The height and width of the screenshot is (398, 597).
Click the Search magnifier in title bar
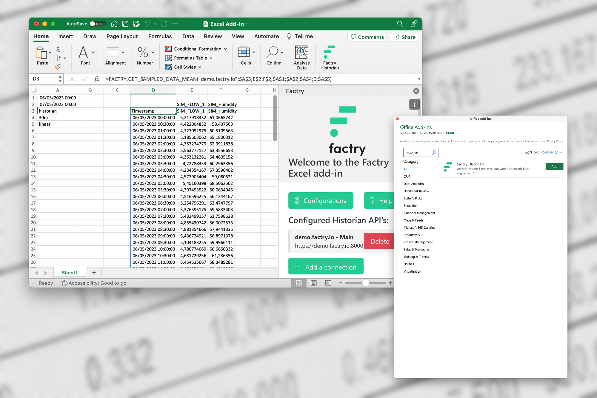[x=400, y=24]
